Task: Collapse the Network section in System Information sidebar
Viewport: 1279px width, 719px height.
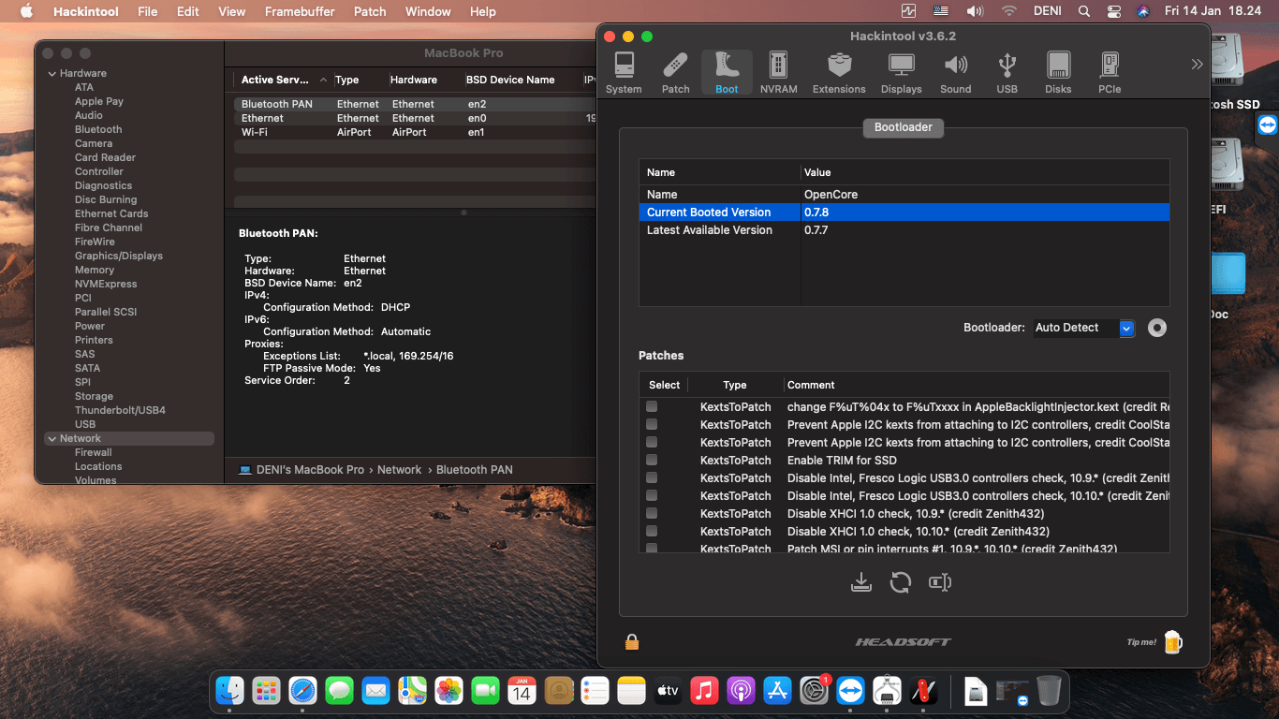Action: (51, 438)
